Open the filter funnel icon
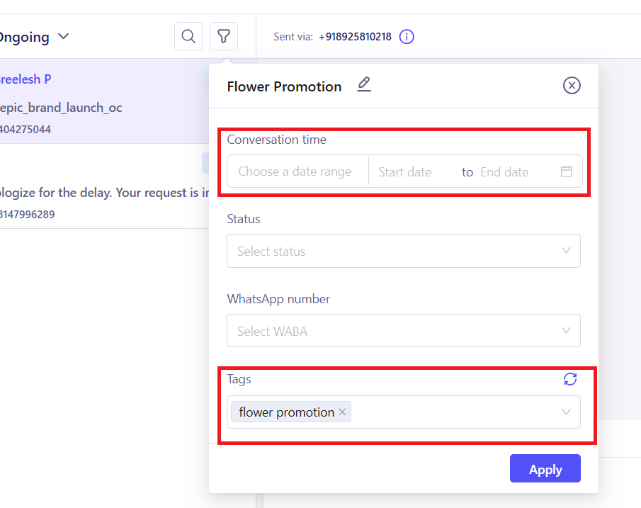This screenshot has height=508, width=641. pos(224,36)
